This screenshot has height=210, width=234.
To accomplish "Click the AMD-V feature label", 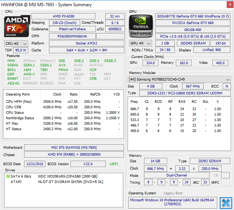I will [x=29, y=74].
